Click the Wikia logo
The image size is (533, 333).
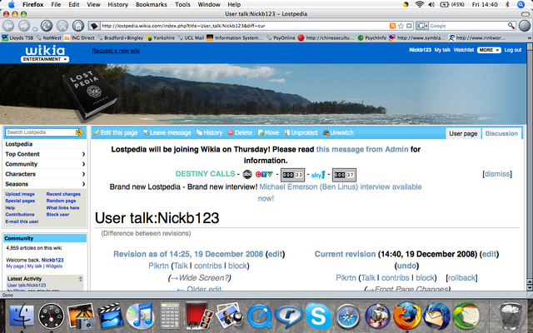coord(45,51)
